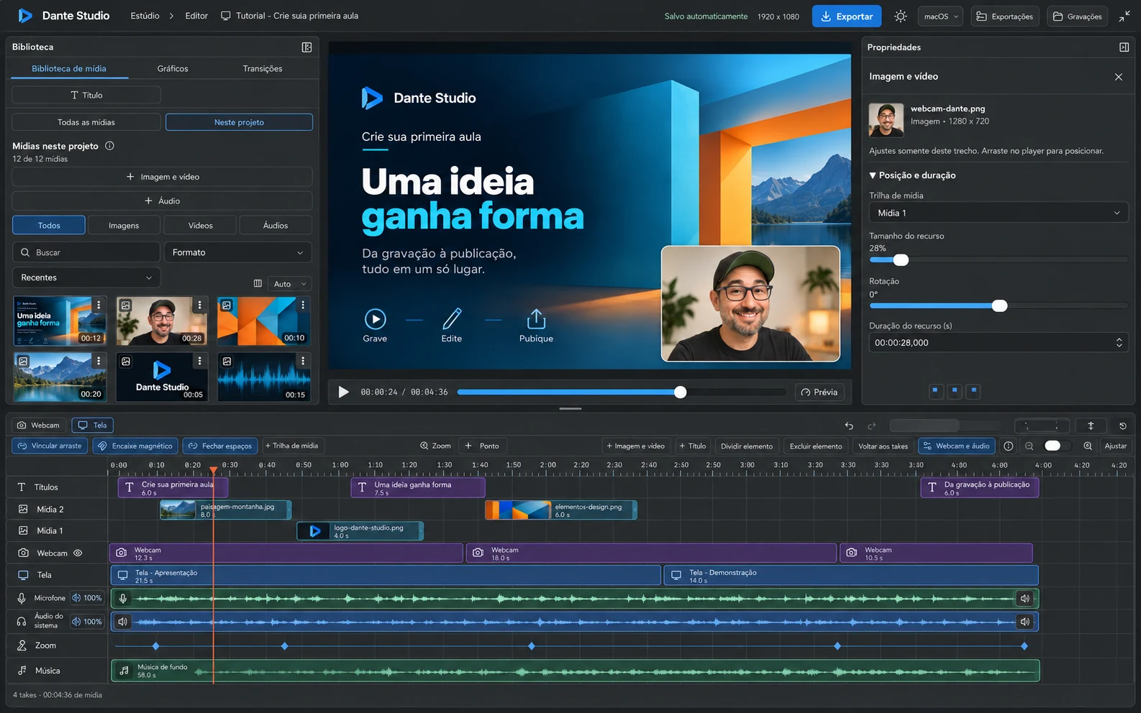Click the undo arrow above the timeline
Screen dimensions: 1141x713
(849, 425)
